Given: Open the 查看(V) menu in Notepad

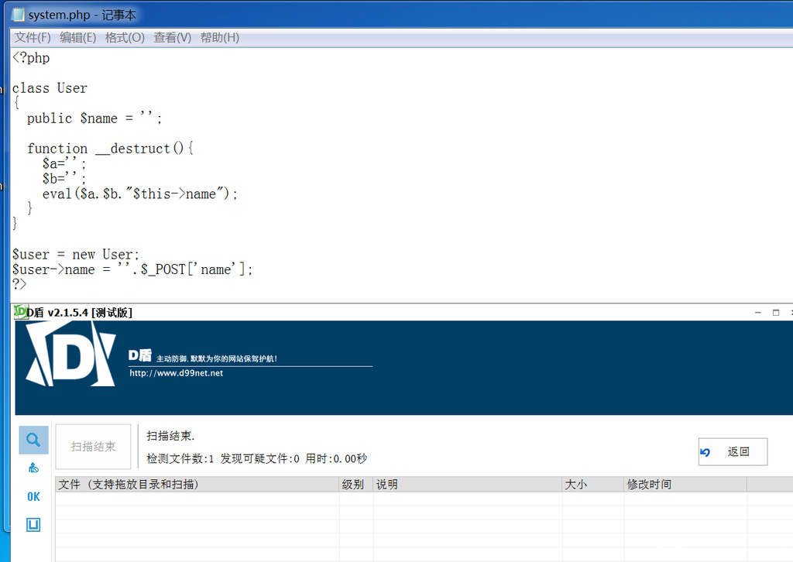Looking at the screenshot, I should (x=172, y=37).
